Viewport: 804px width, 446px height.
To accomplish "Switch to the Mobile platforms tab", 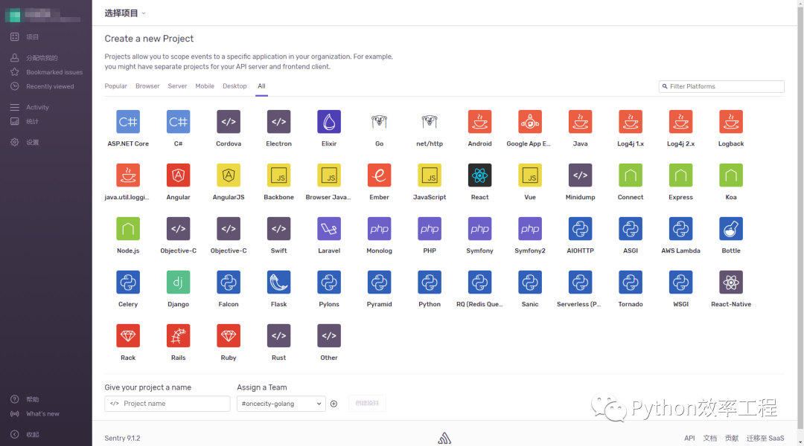I will point(205,86).
